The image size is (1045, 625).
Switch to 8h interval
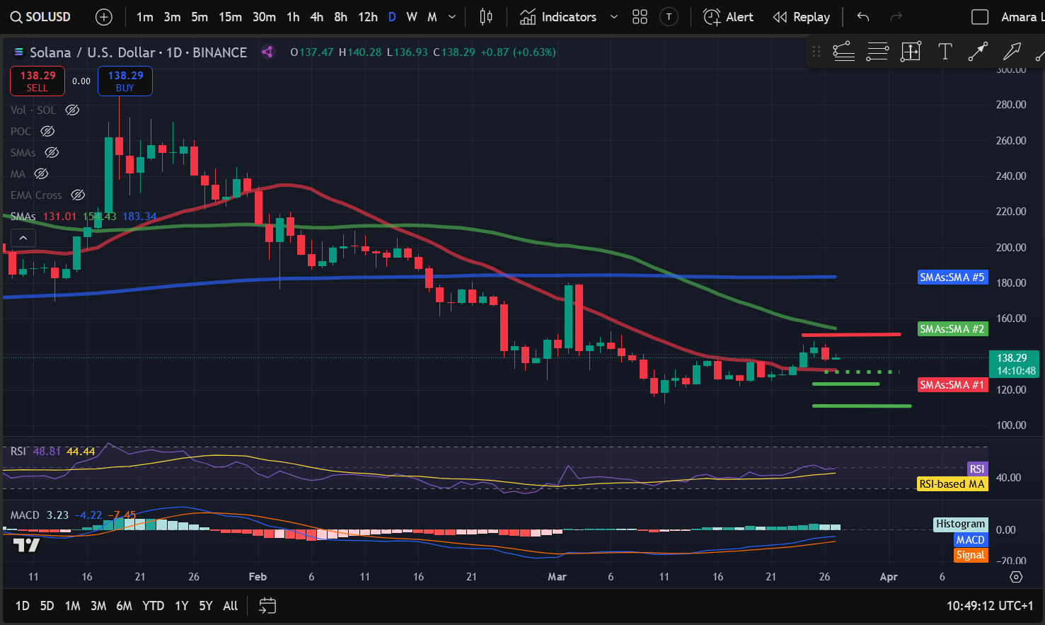click(340, 17)
